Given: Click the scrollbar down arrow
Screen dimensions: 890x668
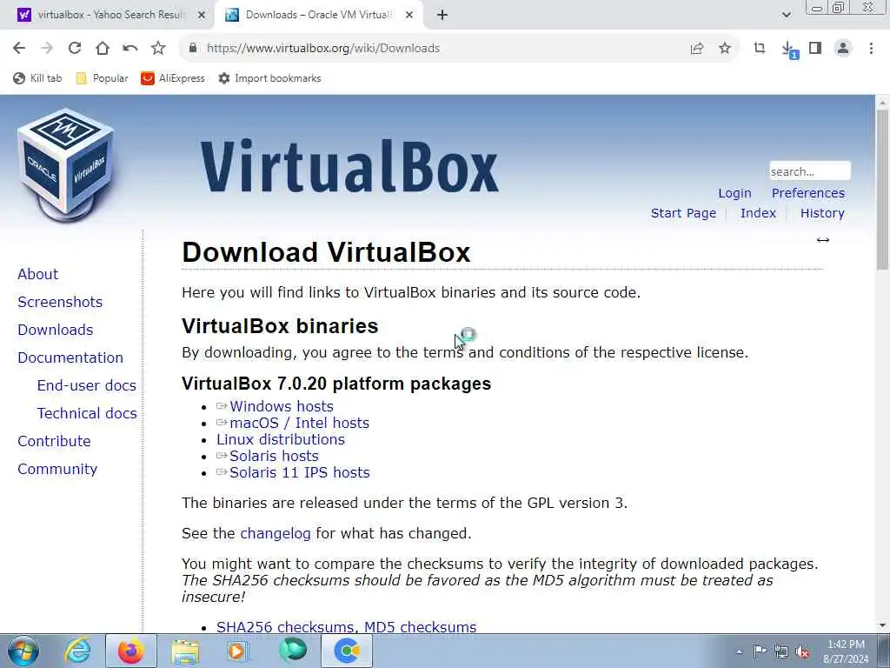Looking at the screenshot, I should [882, 625].
